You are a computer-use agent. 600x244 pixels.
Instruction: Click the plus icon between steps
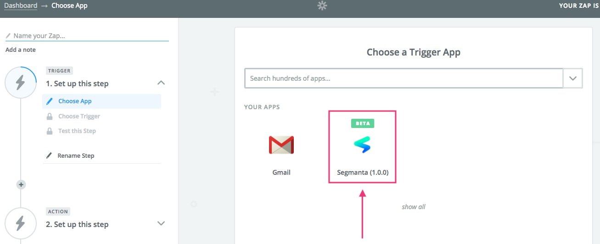tap(21, 184)
